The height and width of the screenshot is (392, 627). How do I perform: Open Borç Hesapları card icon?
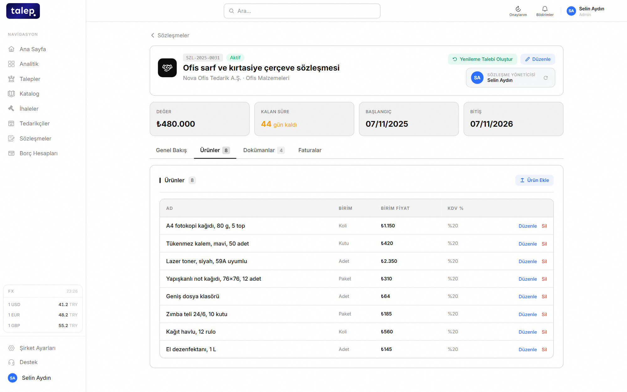(x=11, y=153)
